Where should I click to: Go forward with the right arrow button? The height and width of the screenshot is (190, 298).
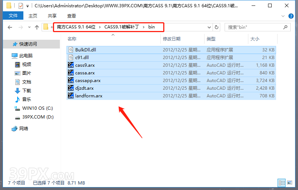pyautogui.click(x=20, y=27)
